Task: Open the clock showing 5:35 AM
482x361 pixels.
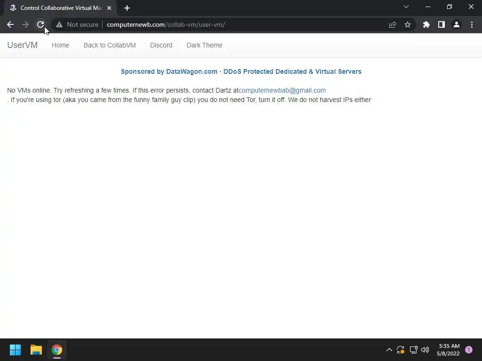Action: [448, 350]
